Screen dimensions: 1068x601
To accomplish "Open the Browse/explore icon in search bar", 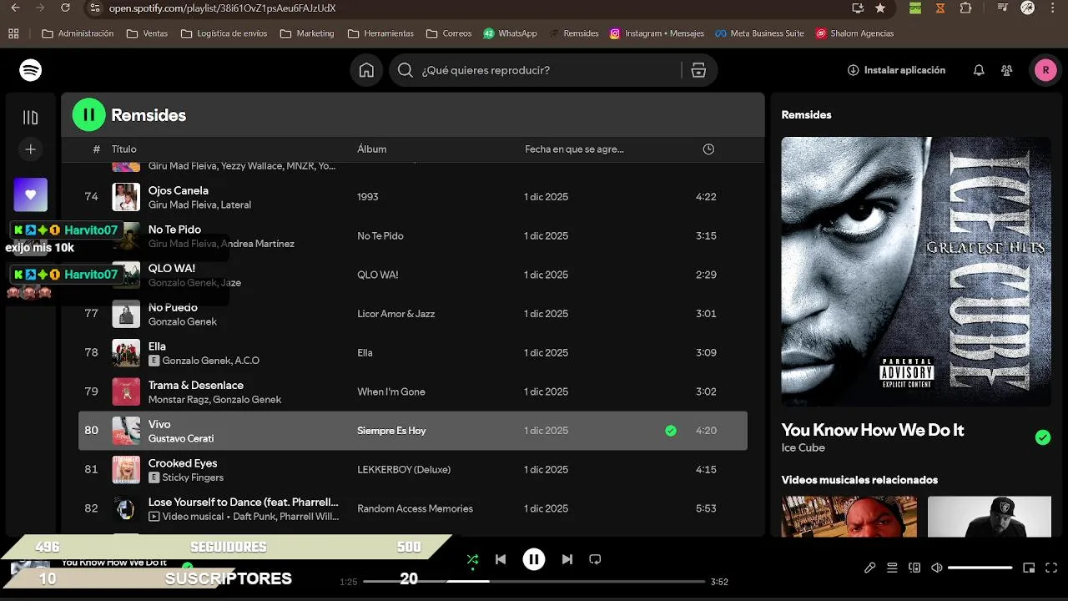I will click(698, 70).
